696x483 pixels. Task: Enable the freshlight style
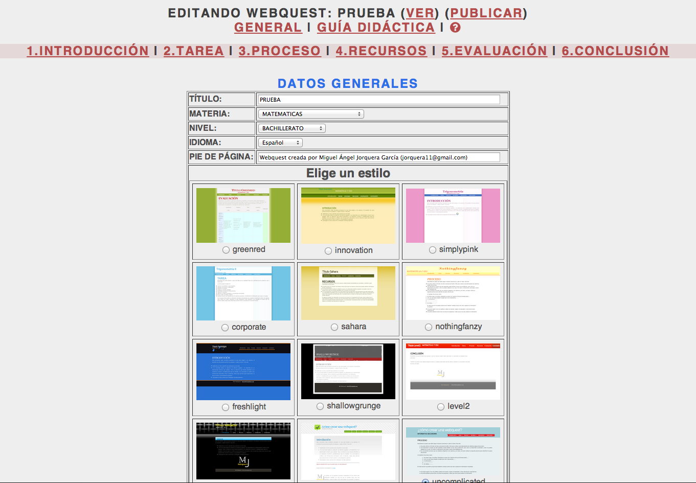pyautogui.click(x=226, y=407)
